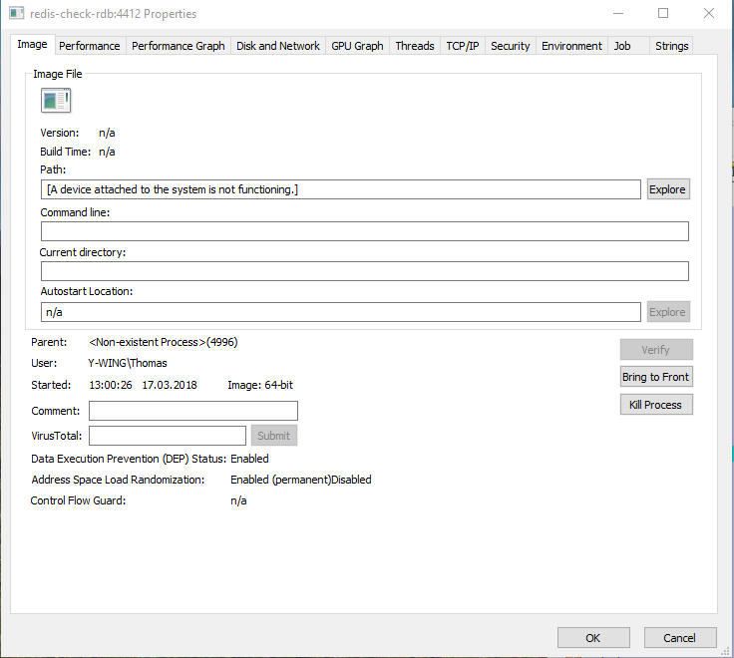Select the Security tab

[x=511, y=46]
